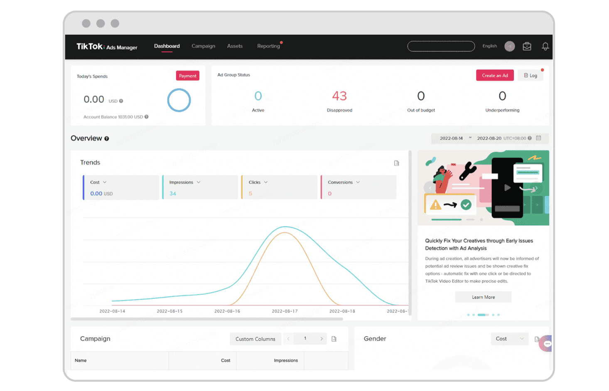This screenshot has height=391, width=609.
Task: Click the start date 2022-08-14 field
Action: [x=451, y=138]
